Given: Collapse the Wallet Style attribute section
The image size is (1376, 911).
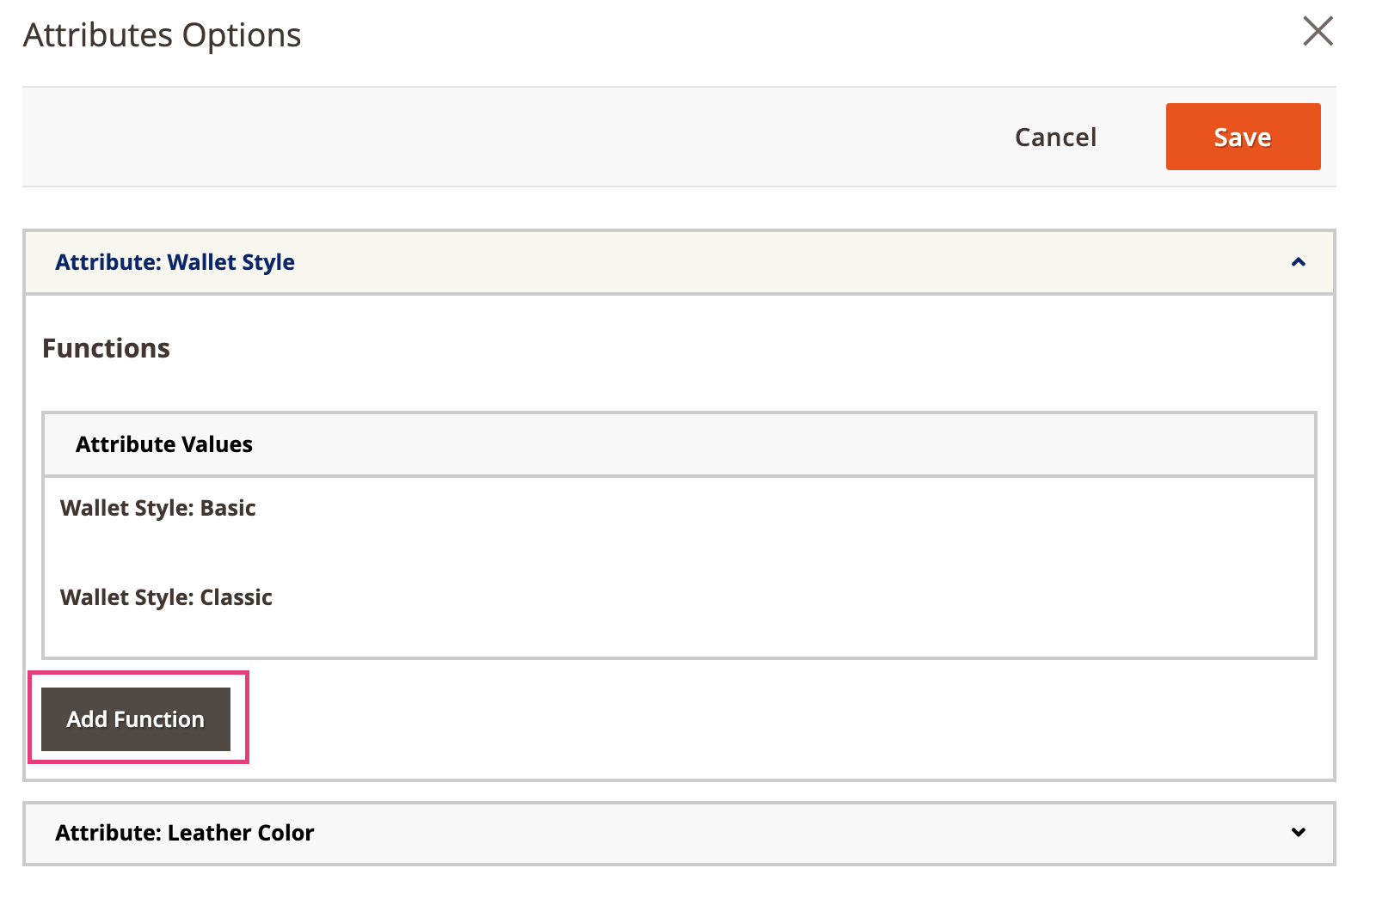Looking at the screenshot, I should point(1297,261).
